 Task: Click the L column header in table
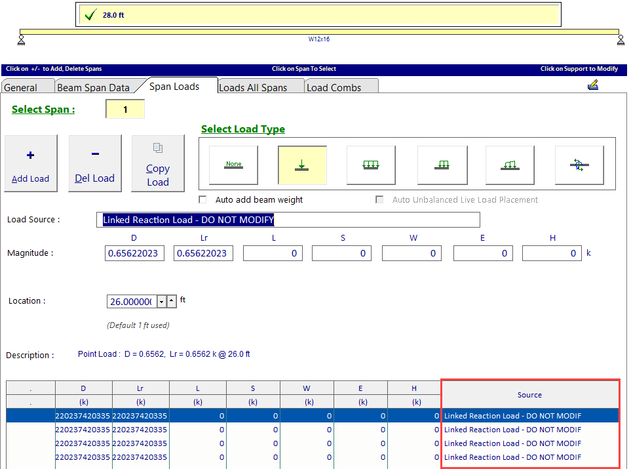click(x=198, y=388)
